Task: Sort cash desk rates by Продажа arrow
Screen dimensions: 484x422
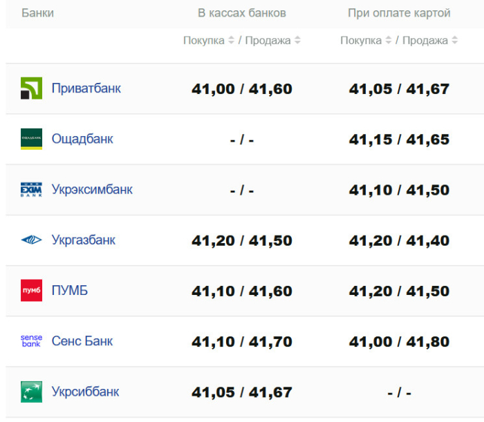Action: coord(297,41)
